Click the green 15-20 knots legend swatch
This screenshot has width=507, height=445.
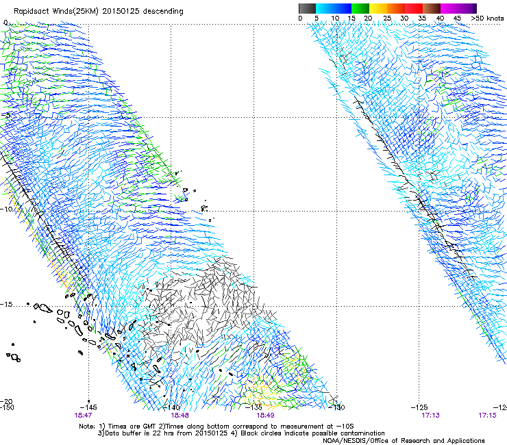point(360,8)
